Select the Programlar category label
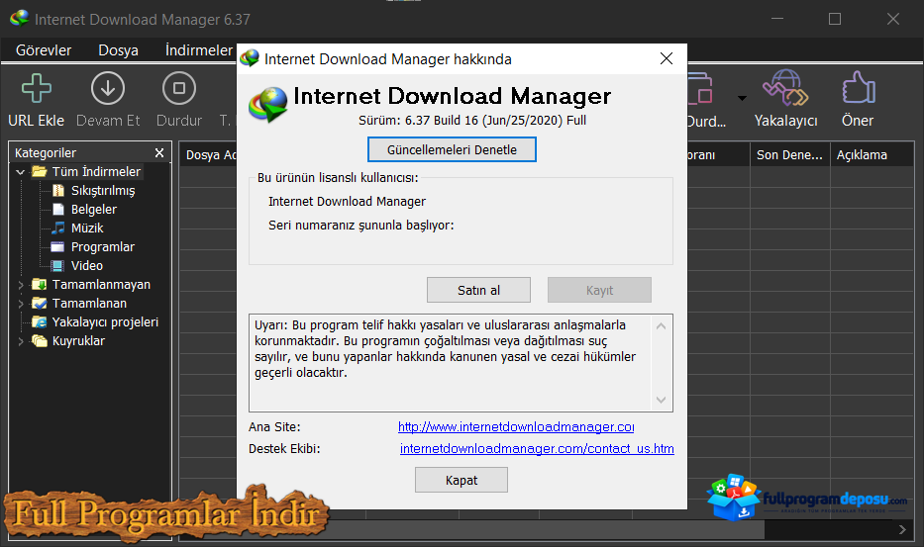924x547 pixels. point(103,246)
